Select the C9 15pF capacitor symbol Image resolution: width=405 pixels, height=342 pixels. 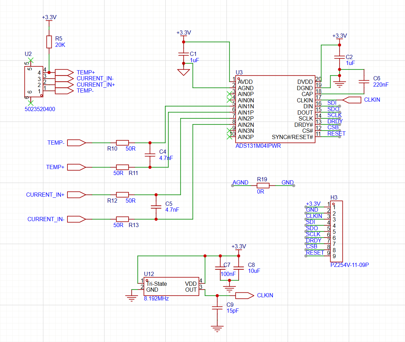pyautogui.click(x=217, y=308)
